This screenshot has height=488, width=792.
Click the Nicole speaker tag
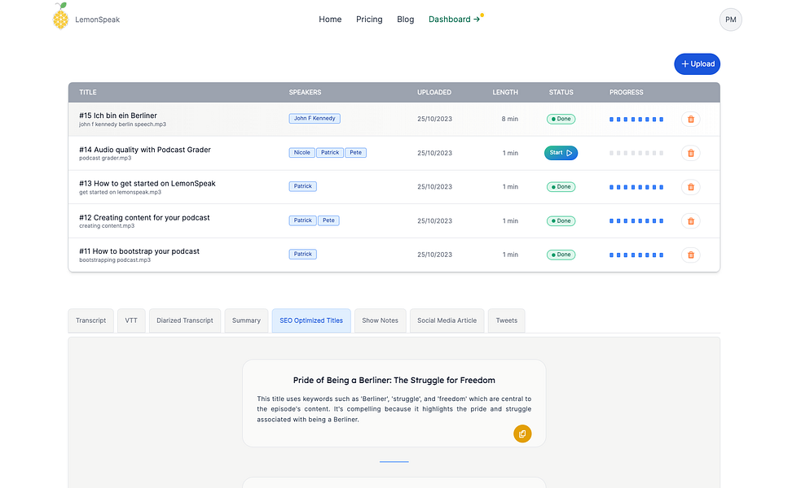(x=302, y=152)
